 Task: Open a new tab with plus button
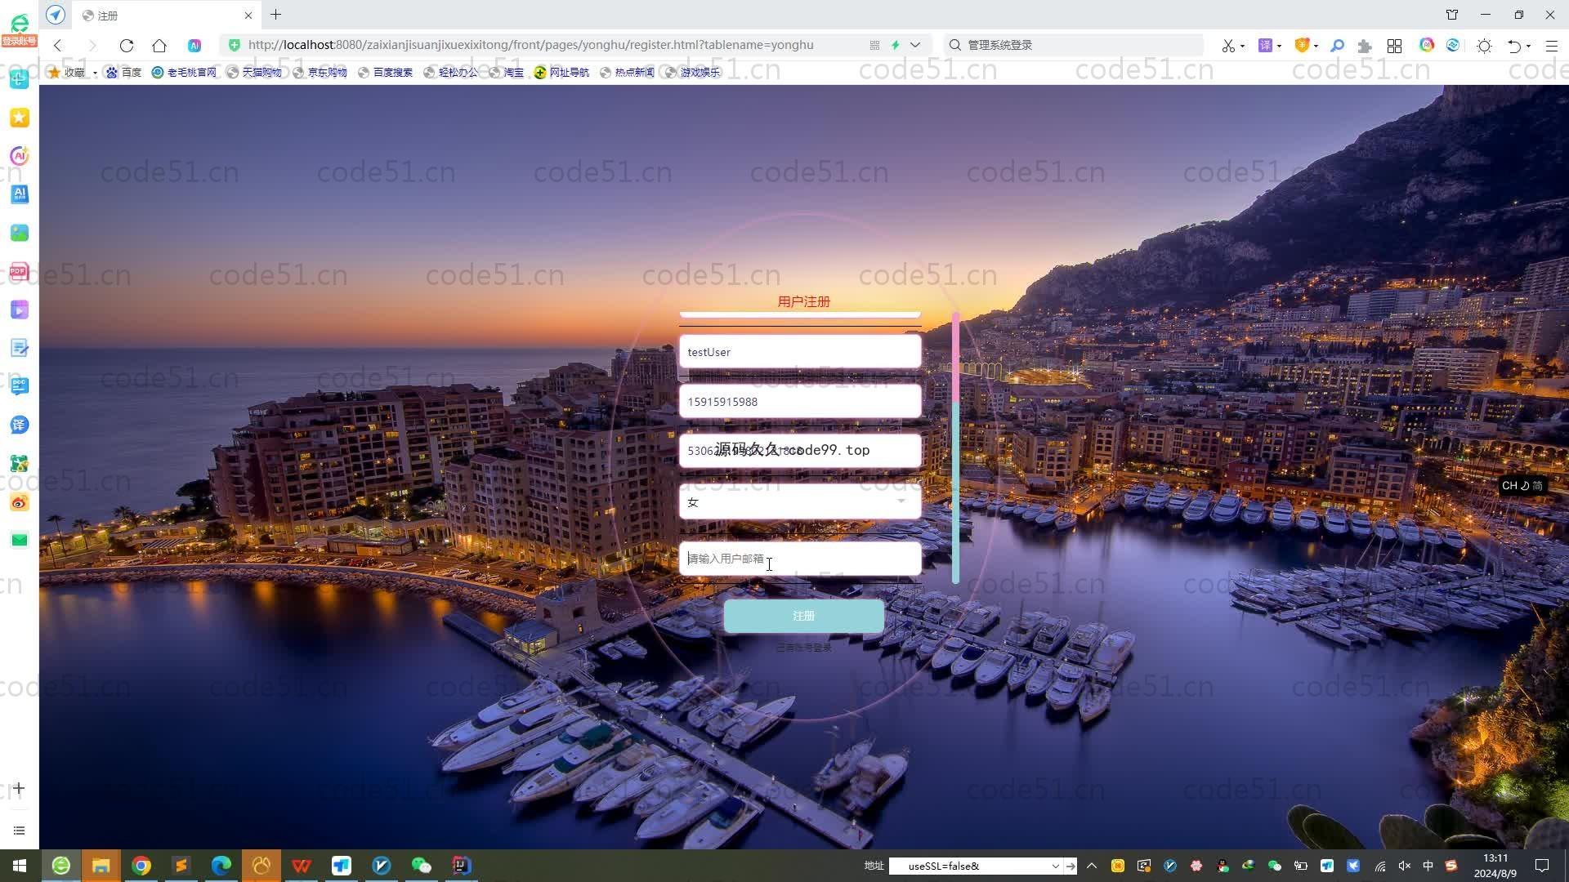[x=275, y=15]
